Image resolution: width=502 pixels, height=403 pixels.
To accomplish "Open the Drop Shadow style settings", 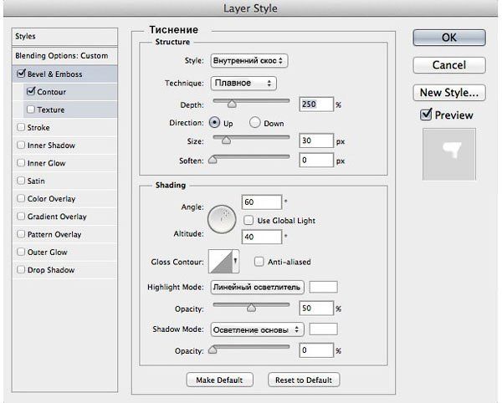I will click(52, 270).
